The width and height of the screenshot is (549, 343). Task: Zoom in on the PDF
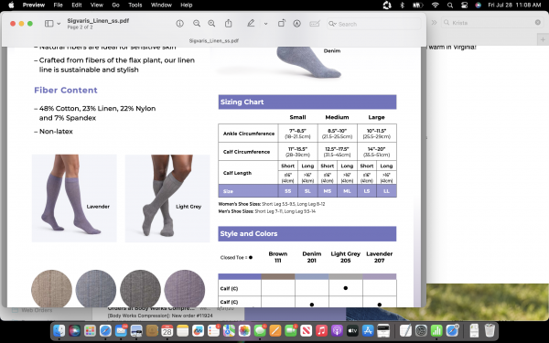click(211, 24)
